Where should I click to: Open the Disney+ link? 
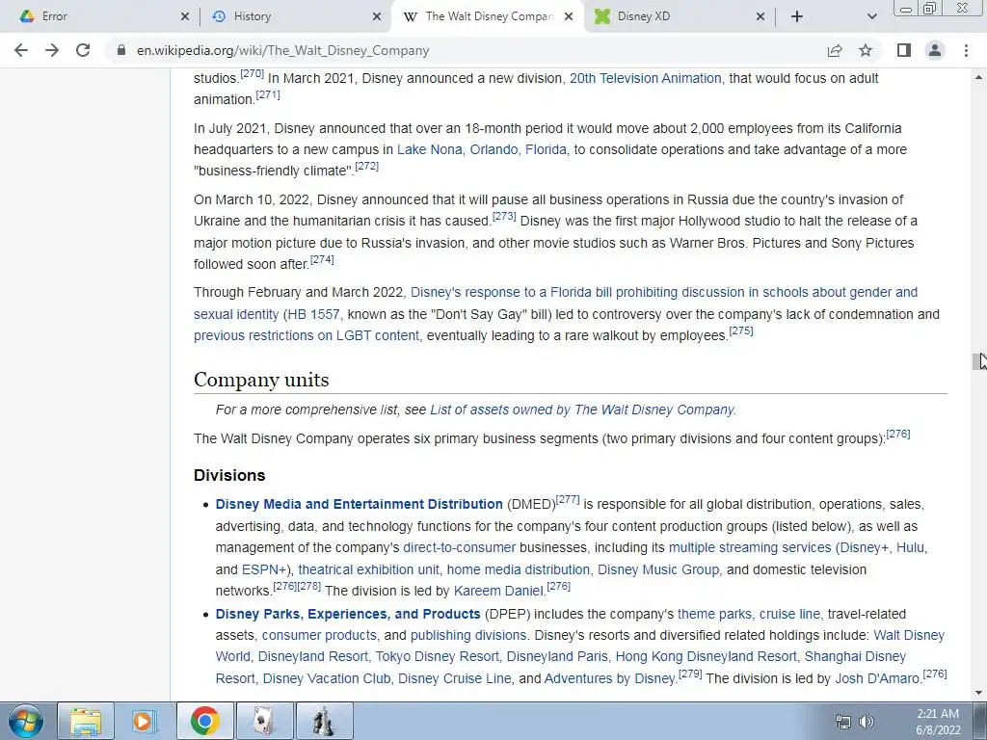(x=865, y=548)
